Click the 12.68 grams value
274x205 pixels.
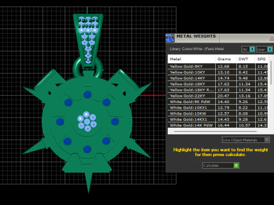[223, 67]
